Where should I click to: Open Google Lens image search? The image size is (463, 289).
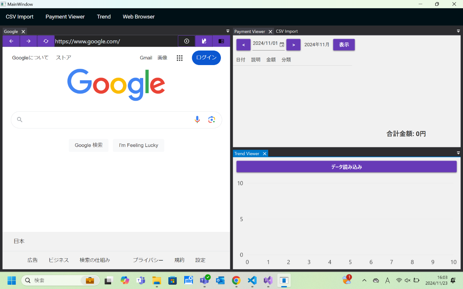coord(212,120)
